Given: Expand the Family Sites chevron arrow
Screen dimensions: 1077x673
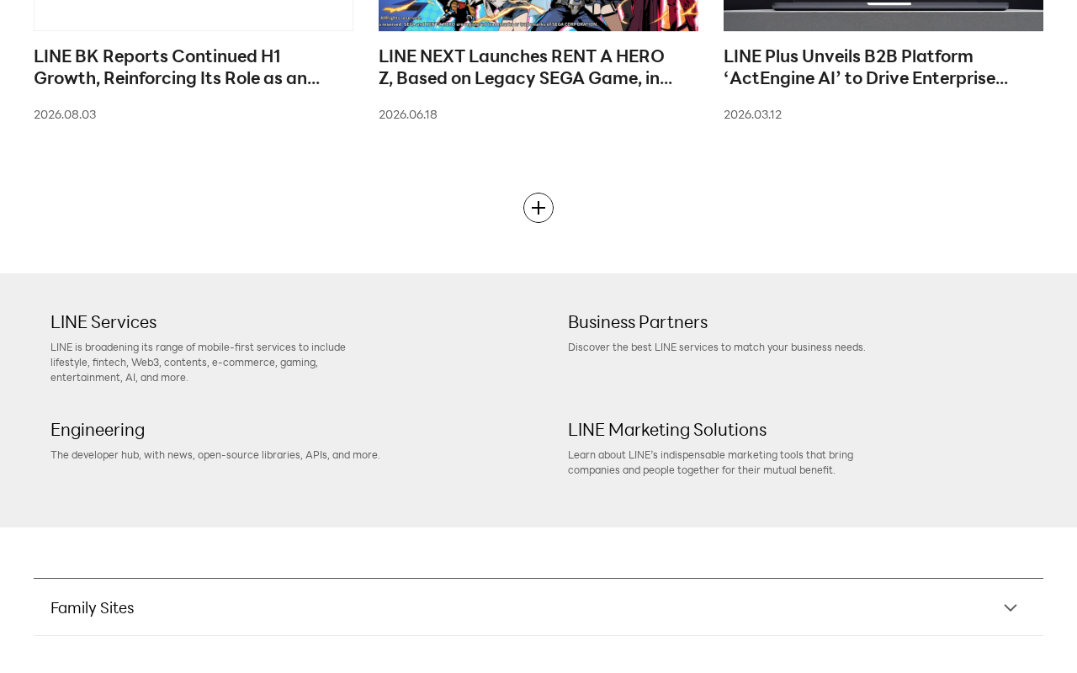Looking at the screenshot, I should tap(1011, 607).
